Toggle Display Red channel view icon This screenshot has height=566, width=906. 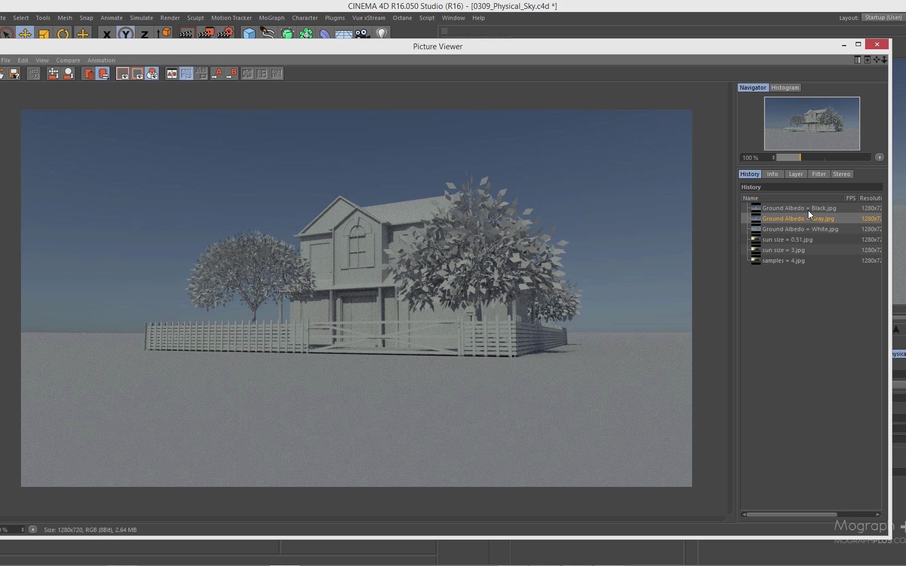(x=123, y=74)
